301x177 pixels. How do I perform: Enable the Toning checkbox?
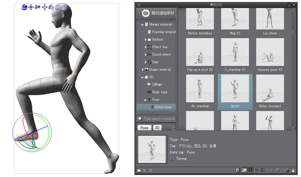coord(172,159)
